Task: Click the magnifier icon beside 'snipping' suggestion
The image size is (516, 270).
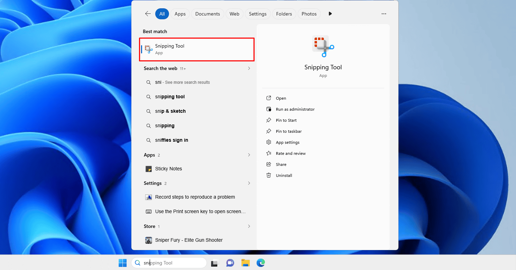Action: [148, 126]
